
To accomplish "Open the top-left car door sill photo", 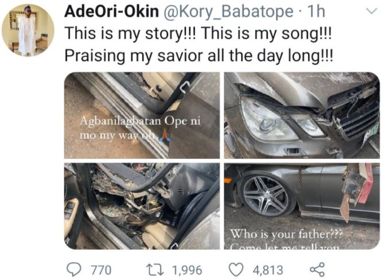I will coord(141,115).
